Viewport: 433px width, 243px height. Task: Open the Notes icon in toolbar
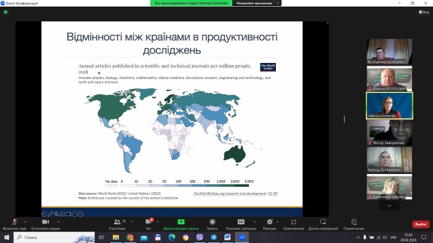[354, 222]
